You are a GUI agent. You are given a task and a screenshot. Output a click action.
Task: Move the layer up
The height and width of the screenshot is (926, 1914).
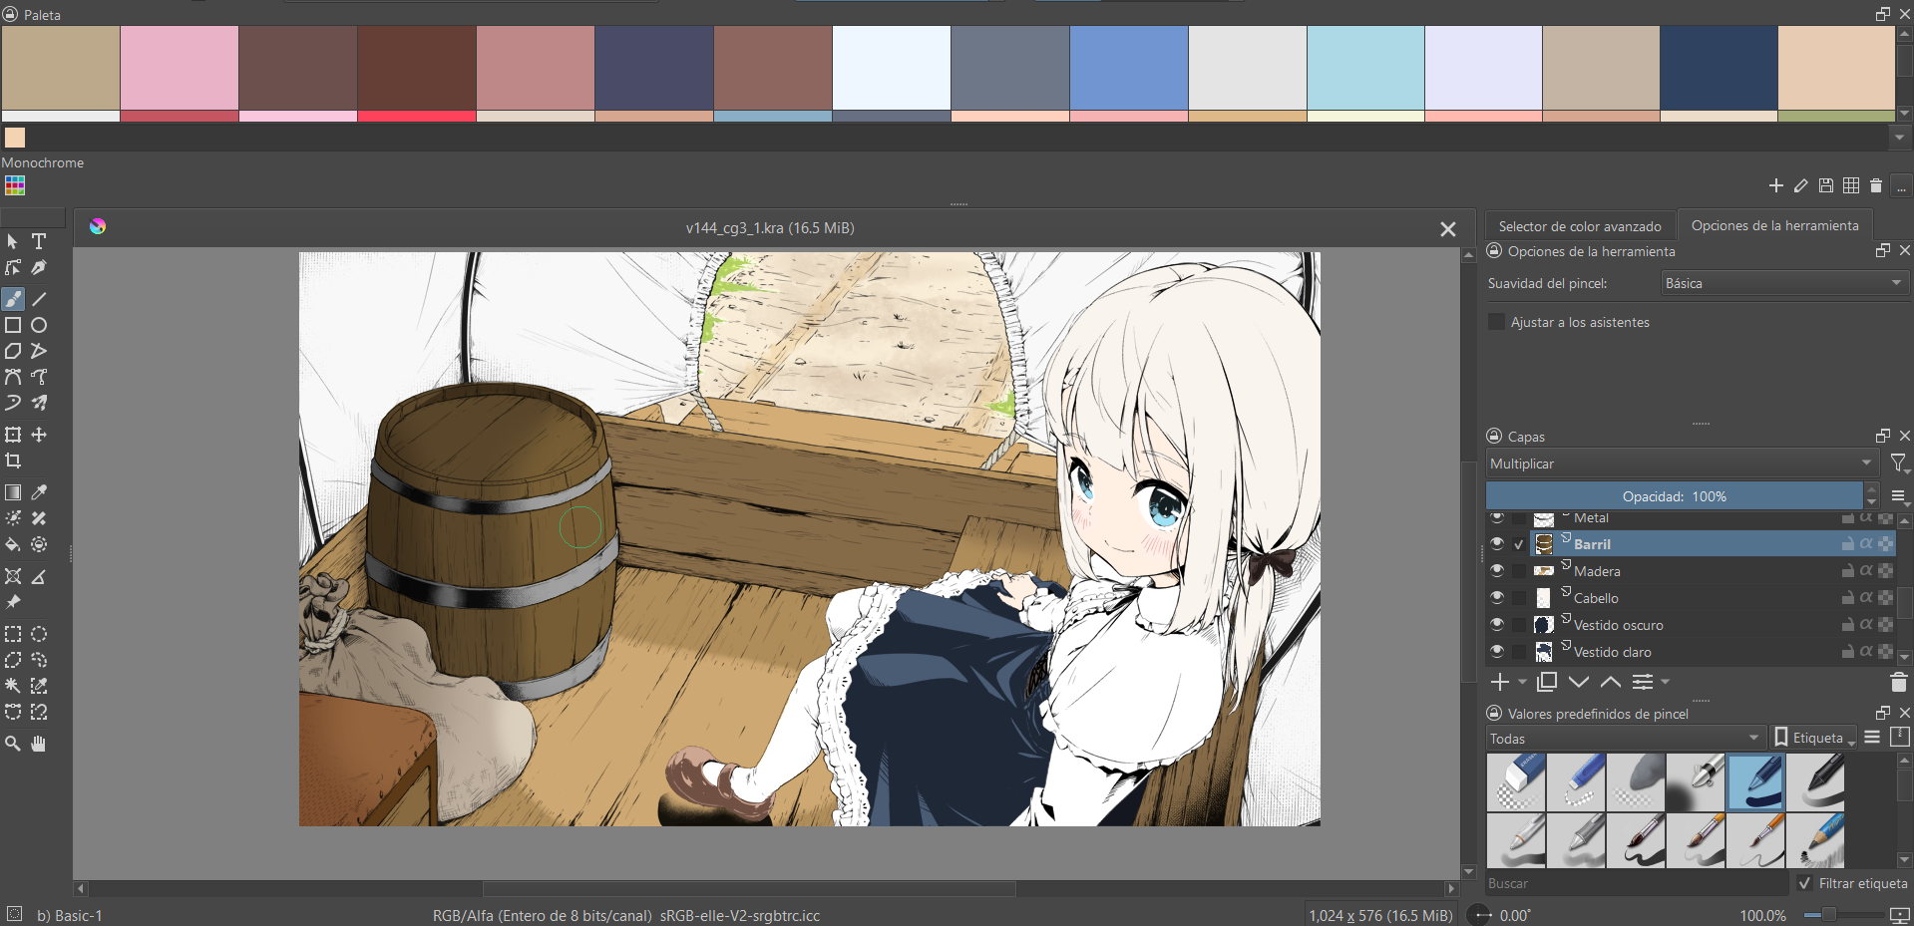pos(1611,682)
